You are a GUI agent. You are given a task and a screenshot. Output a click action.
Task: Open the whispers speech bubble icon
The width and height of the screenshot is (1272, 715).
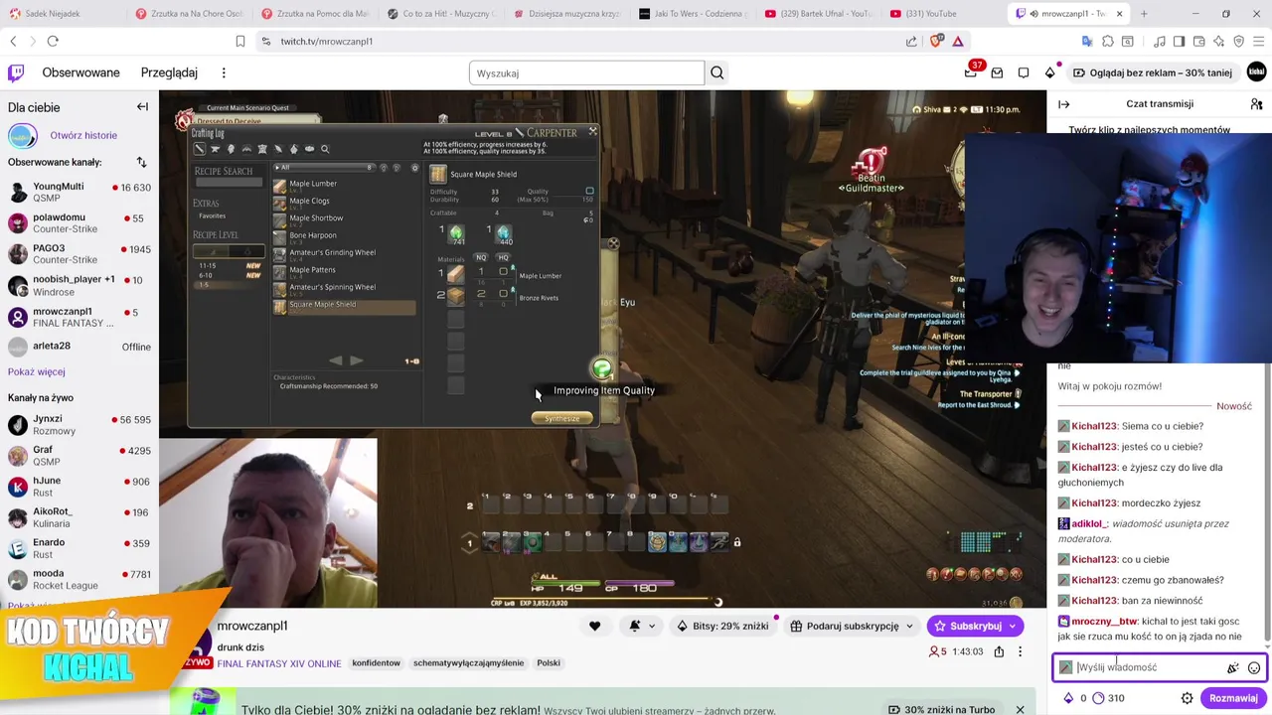[1024, 72]
